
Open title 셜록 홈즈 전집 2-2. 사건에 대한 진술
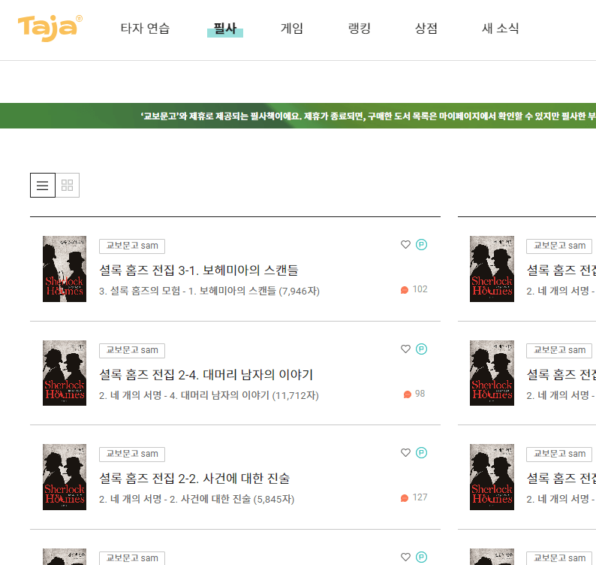coord(194,479)
